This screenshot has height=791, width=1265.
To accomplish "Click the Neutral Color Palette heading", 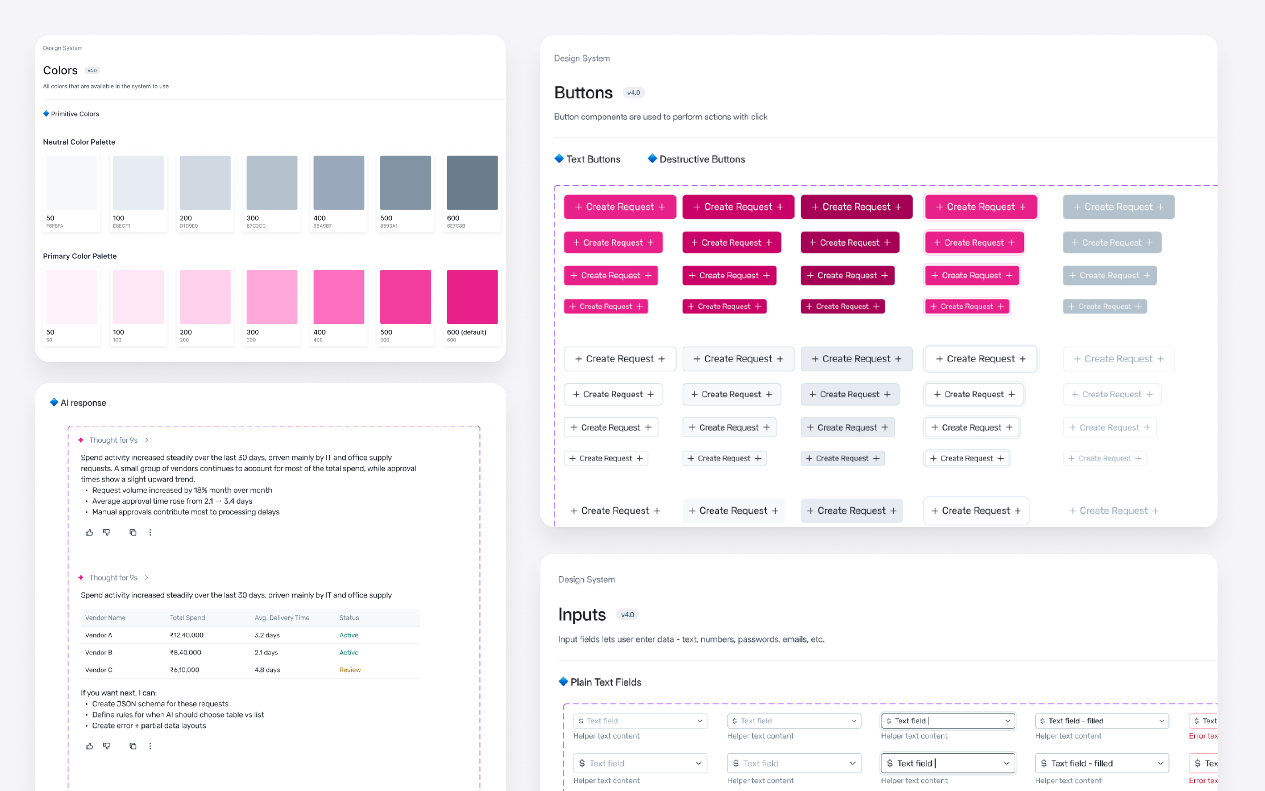I will [79, 142].
